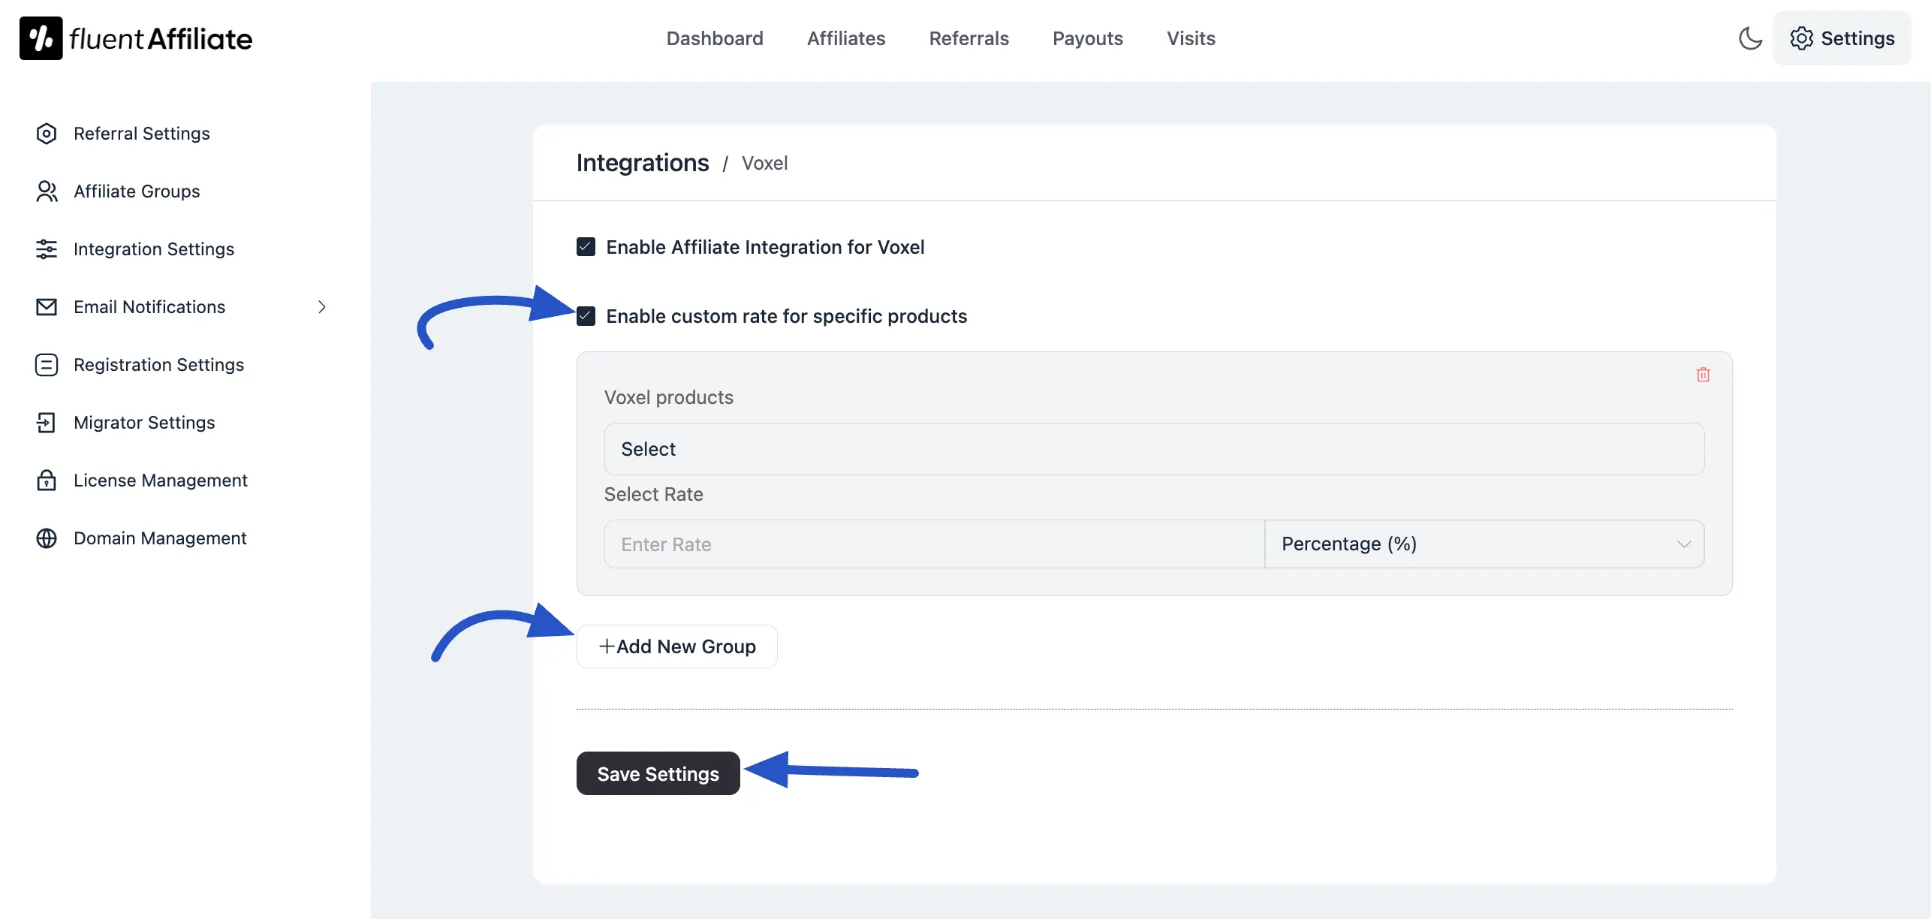Click the Referral Settings hexagon icon

47,134
